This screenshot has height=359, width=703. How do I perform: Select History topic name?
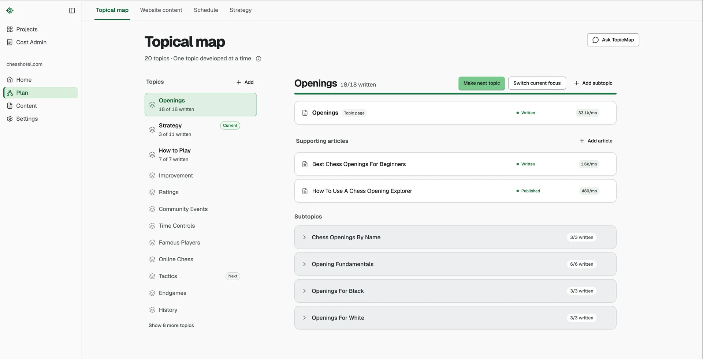168,310
